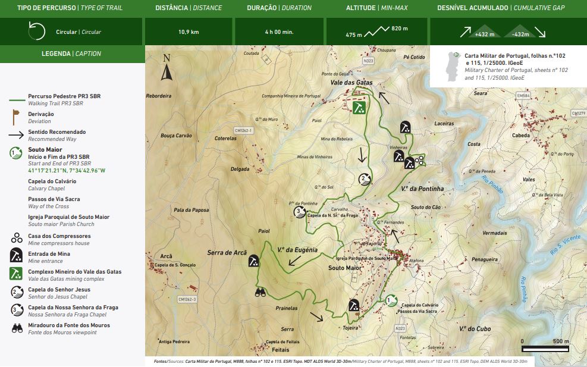Click mine entrance marker near Serra de Arcã
587x367 pixels.
click(x=254, y=261)
